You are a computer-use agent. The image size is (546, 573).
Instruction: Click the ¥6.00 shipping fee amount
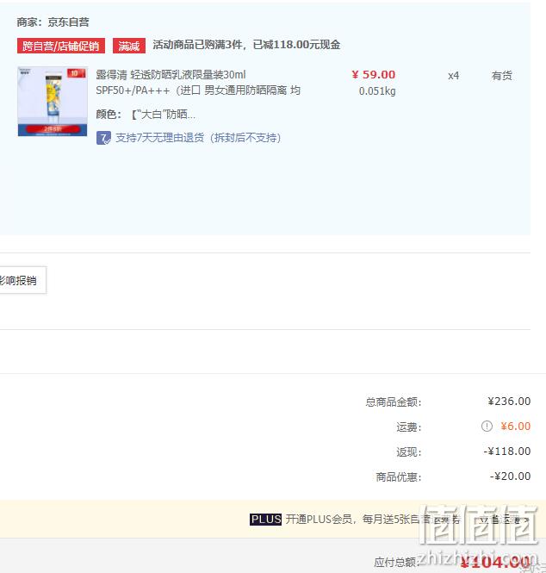(515, 427)
